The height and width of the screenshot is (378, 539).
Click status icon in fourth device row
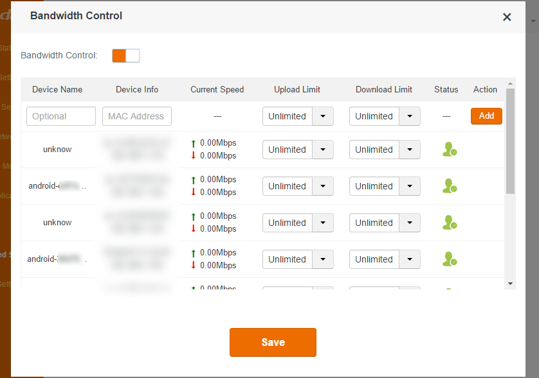click(449, 259)
